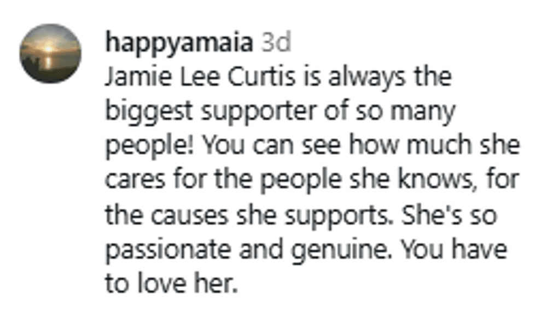The width and height of the screenshot is (536, 316).
Task: Click the word "people!" in the comment
Action: 149,147
